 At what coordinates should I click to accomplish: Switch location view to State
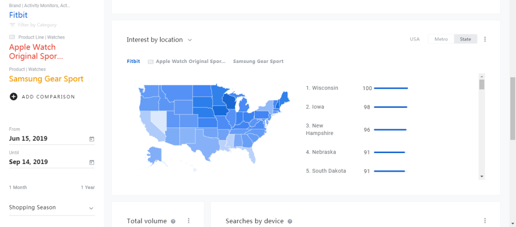pos(465,40)
